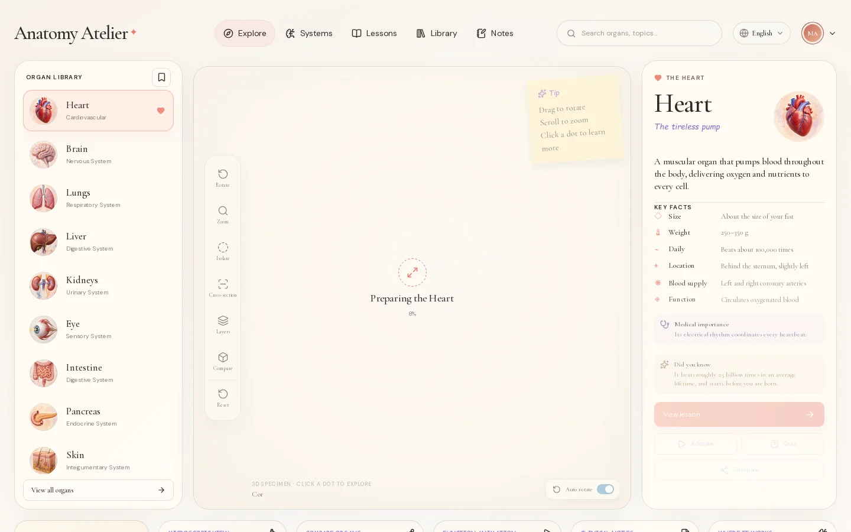Start the Animate button in Heart panel
Image resolution: width=851 pixels, height=532 pixels.
[x=696, y=444]
